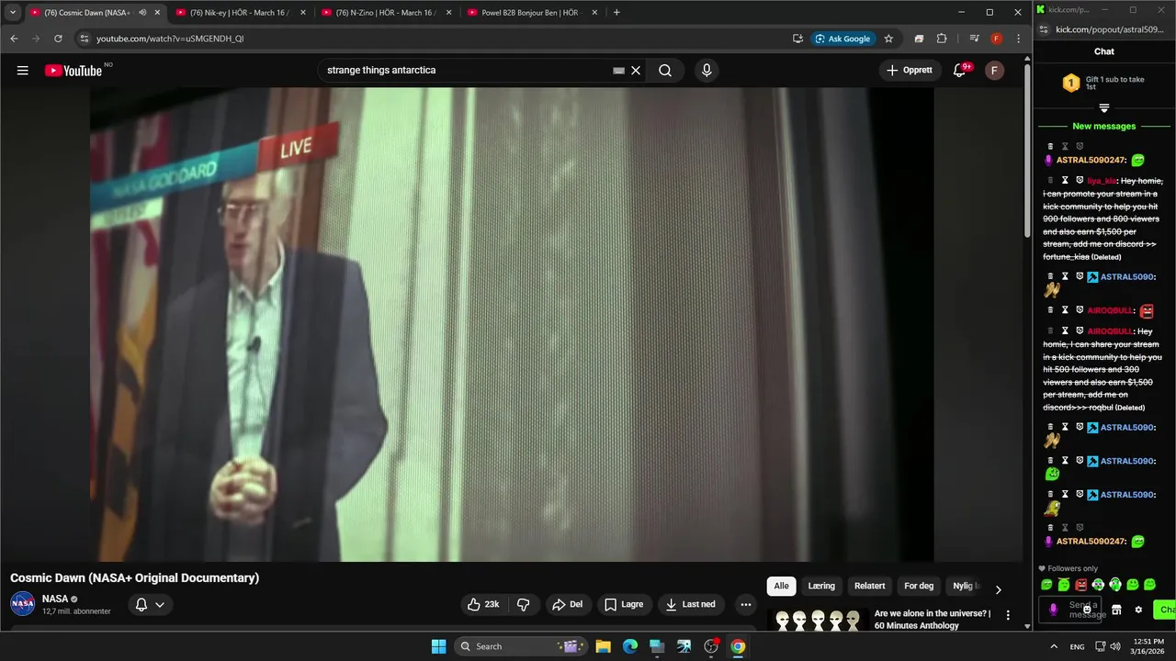Pick the red angry emote in Kick chat
Viewport: 1176px width, 661px height.
pos(1081,585)
